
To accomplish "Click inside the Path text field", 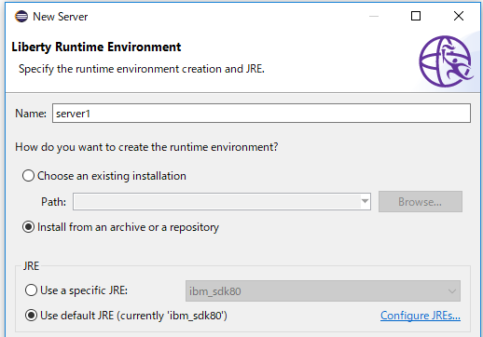I will pos(217,201).
